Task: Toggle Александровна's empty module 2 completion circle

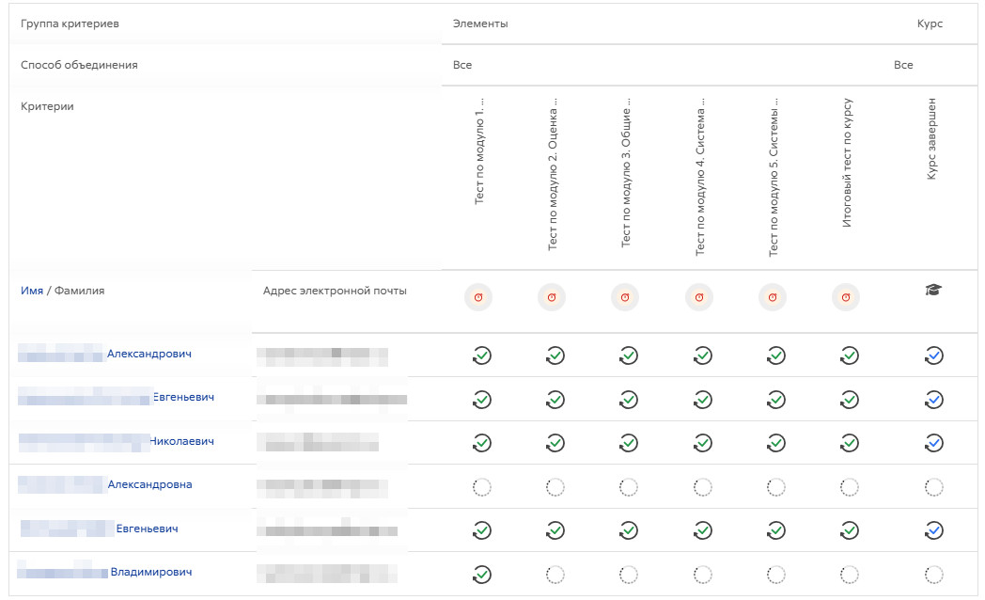Action: tap(555, 487)
